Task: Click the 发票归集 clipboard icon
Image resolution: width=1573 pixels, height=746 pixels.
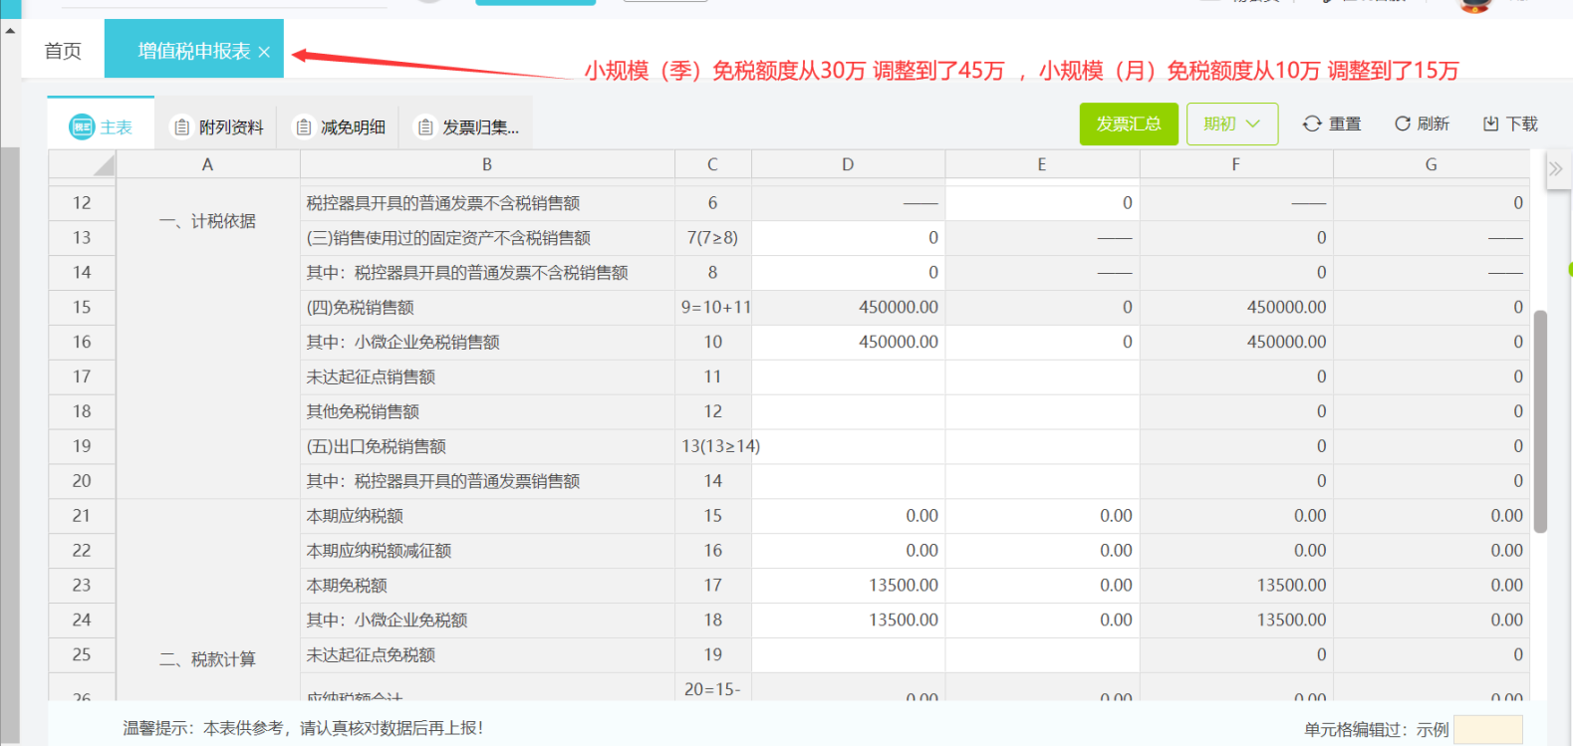Action: [x=425, y=127]
